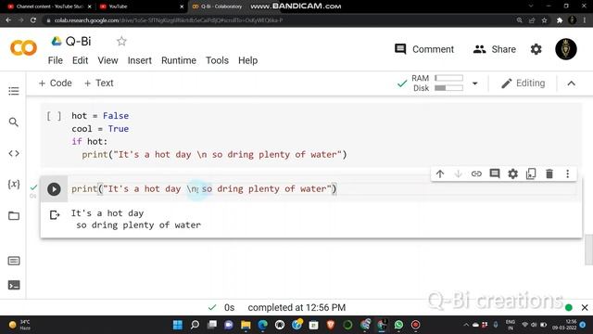The image size is (593, 334).
Task: Open the cell editor settings gear
Action: [512, 174]
